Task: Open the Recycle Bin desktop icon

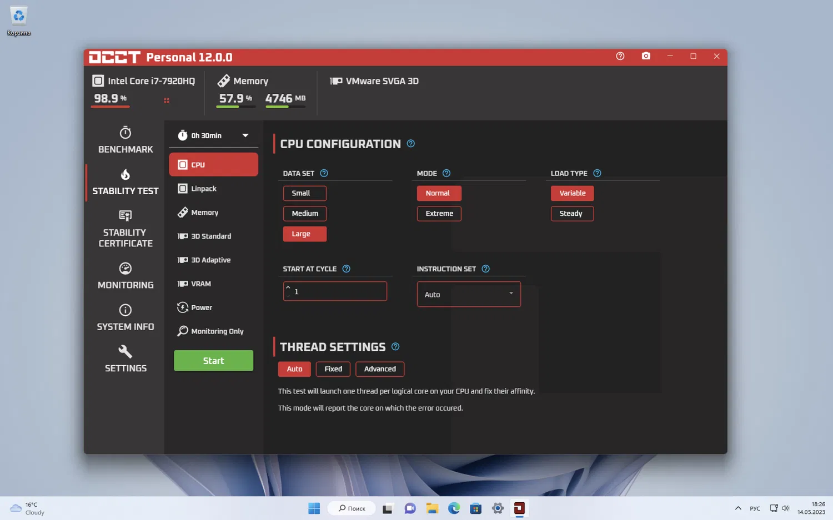Action: pos(19,21)
